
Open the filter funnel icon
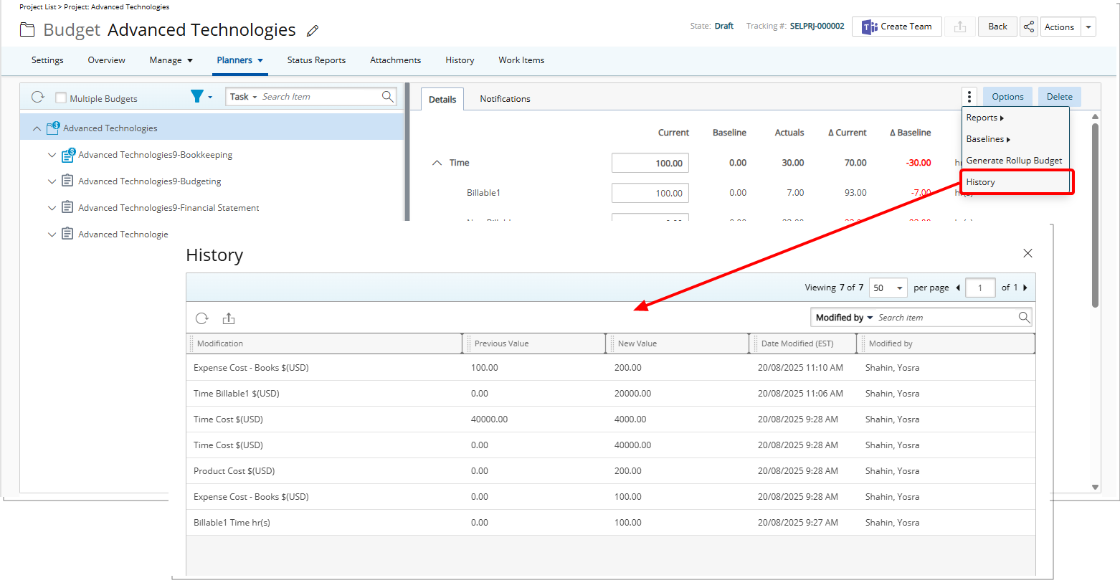(x=196, y=96)
